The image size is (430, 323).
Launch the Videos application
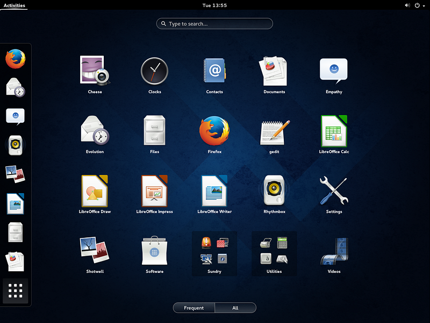tap(334, 254)
